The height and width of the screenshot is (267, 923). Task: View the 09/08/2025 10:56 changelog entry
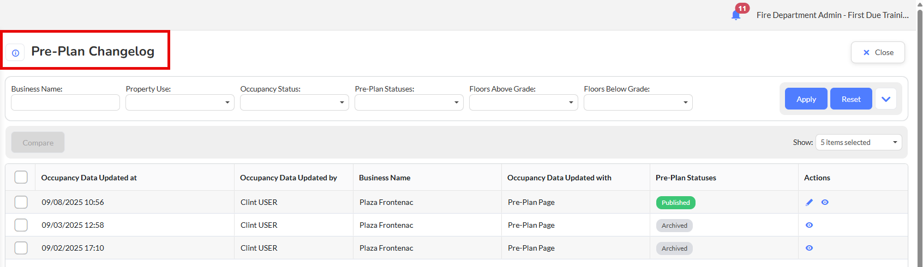coord(825,202)
